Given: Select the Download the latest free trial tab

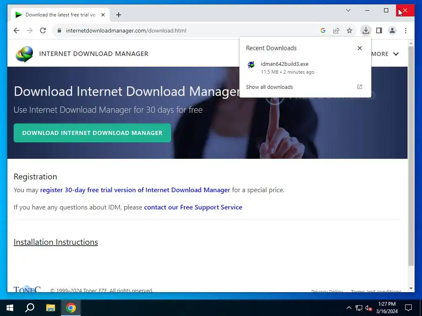Looking at the screenshot, I should [x=60, y=15].
